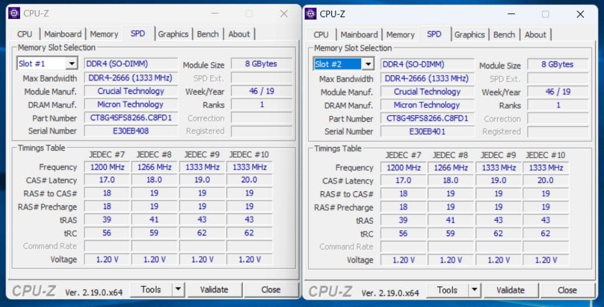Go to the Bench tab in right window
Viewport: 604px width, 307px height.
coord(504,35)
